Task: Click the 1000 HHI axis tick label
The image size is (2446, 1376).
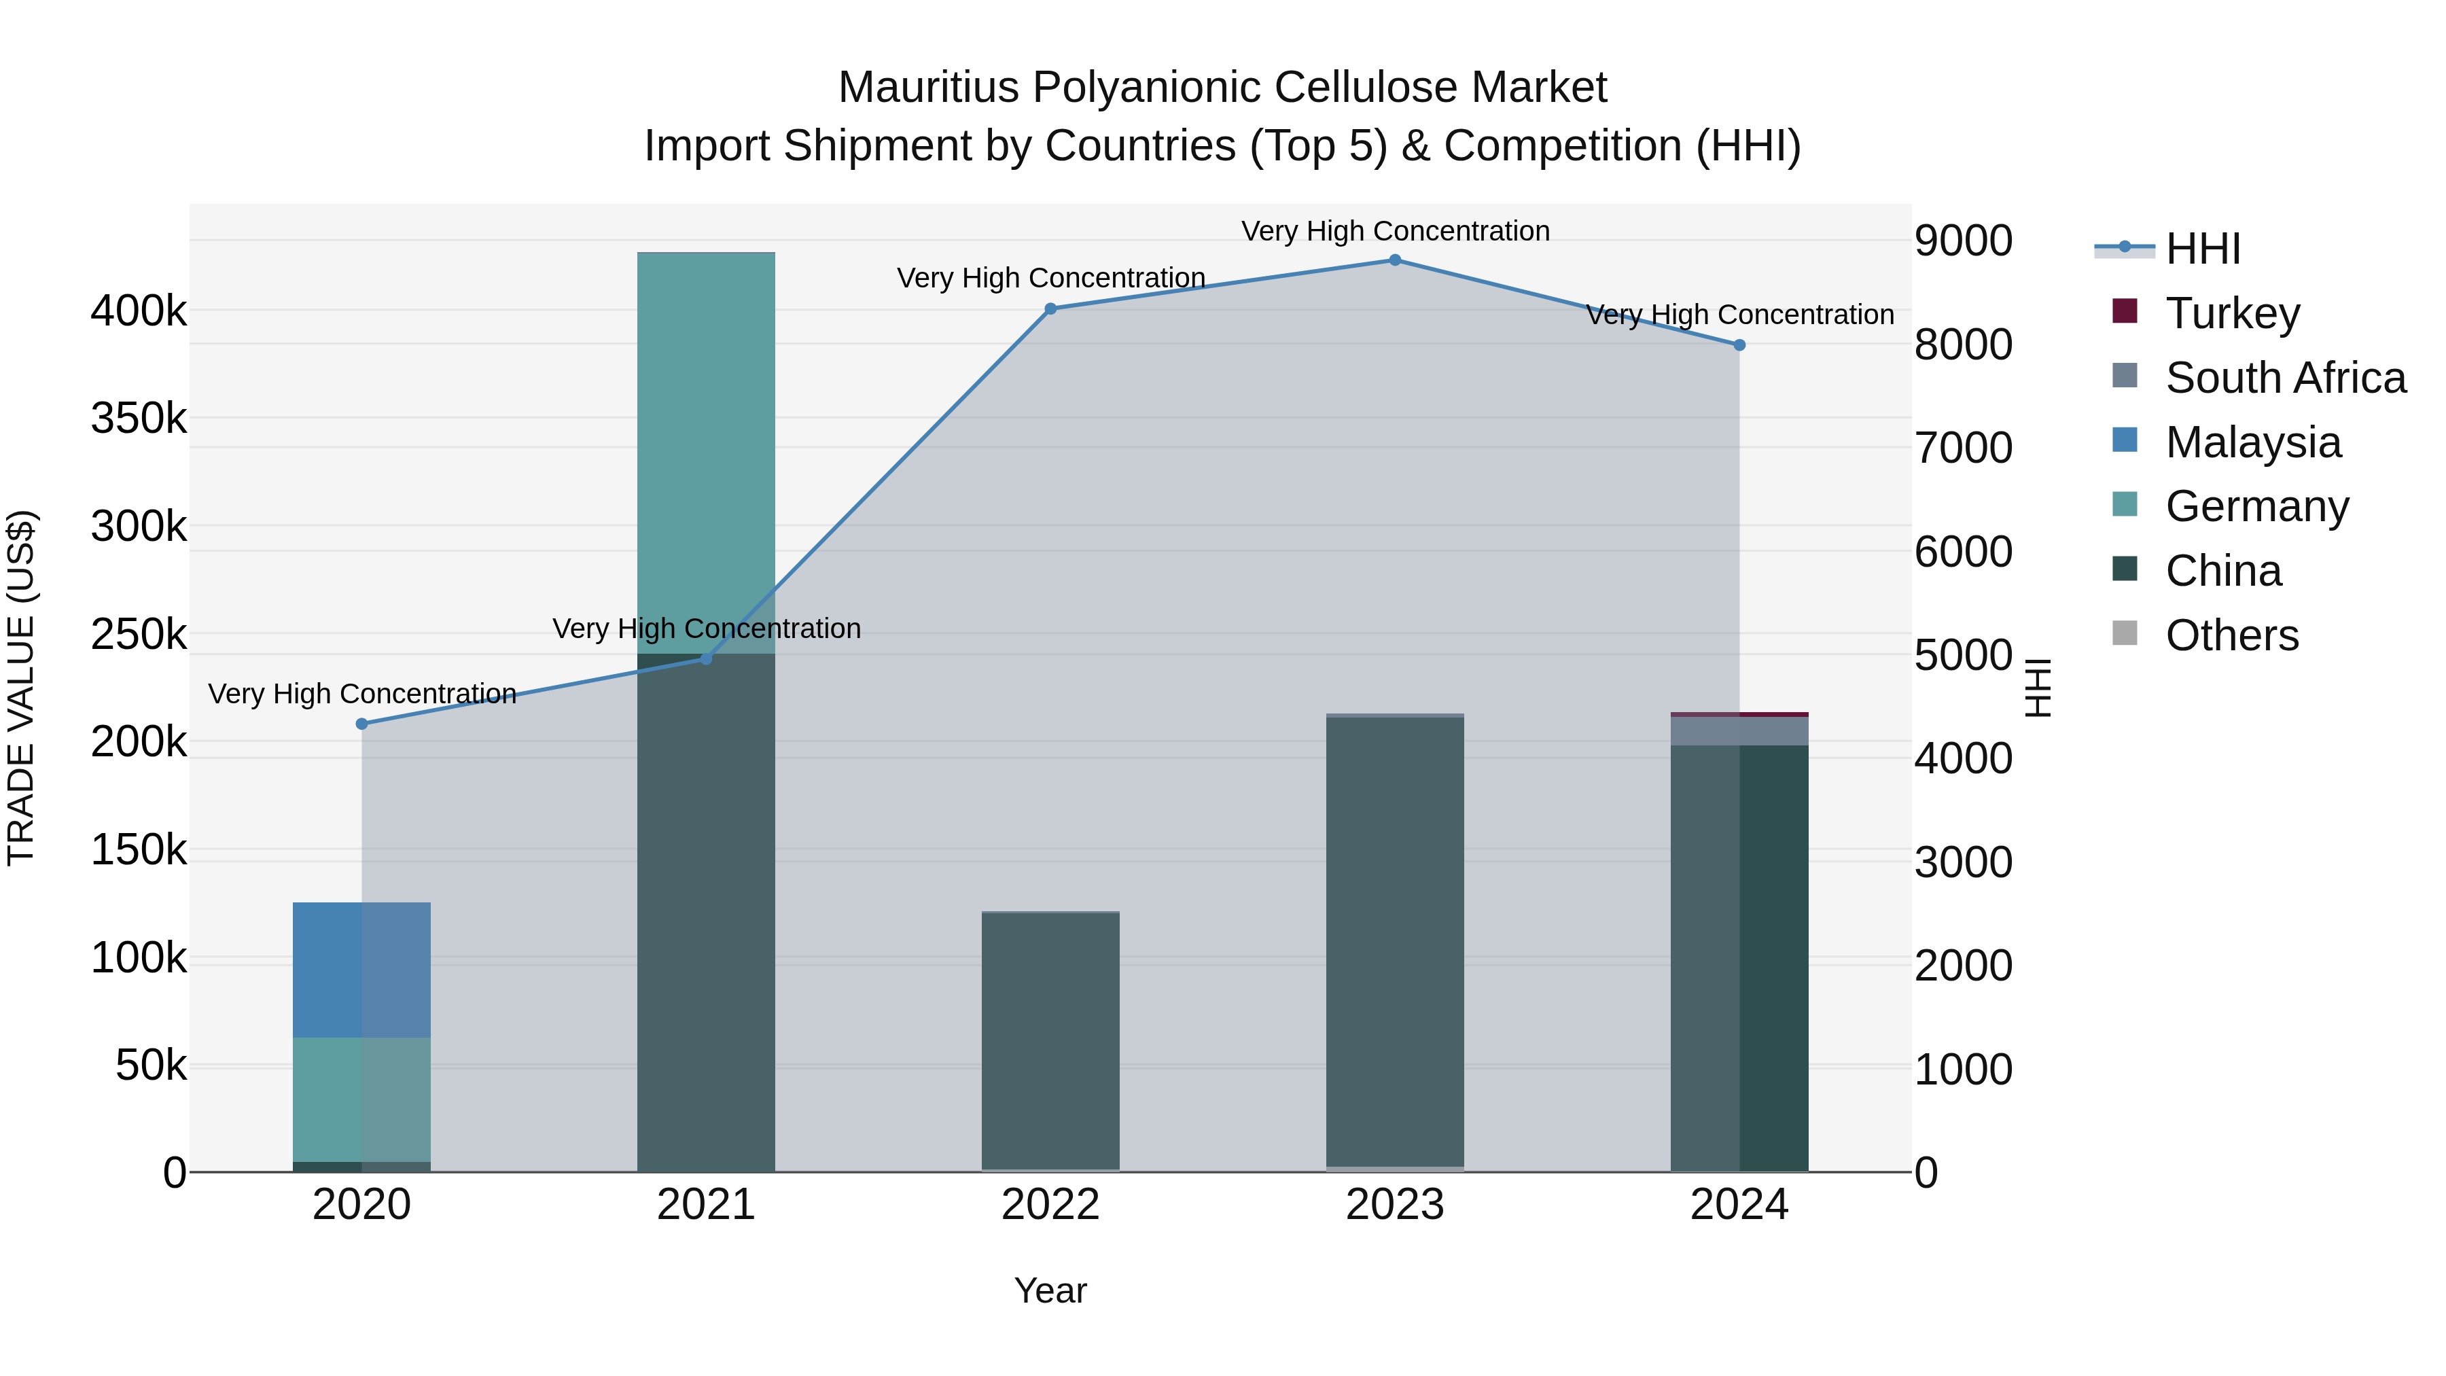Action: click(x=1963, y=1070)
